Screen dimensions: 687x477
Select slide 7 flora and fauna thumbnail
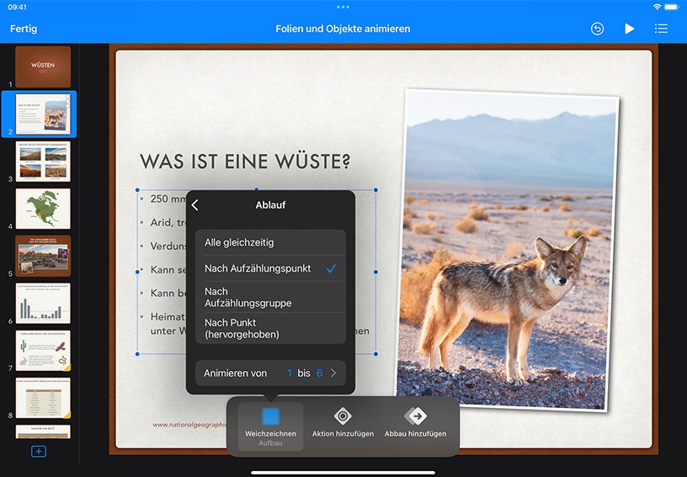click(43, 351)
